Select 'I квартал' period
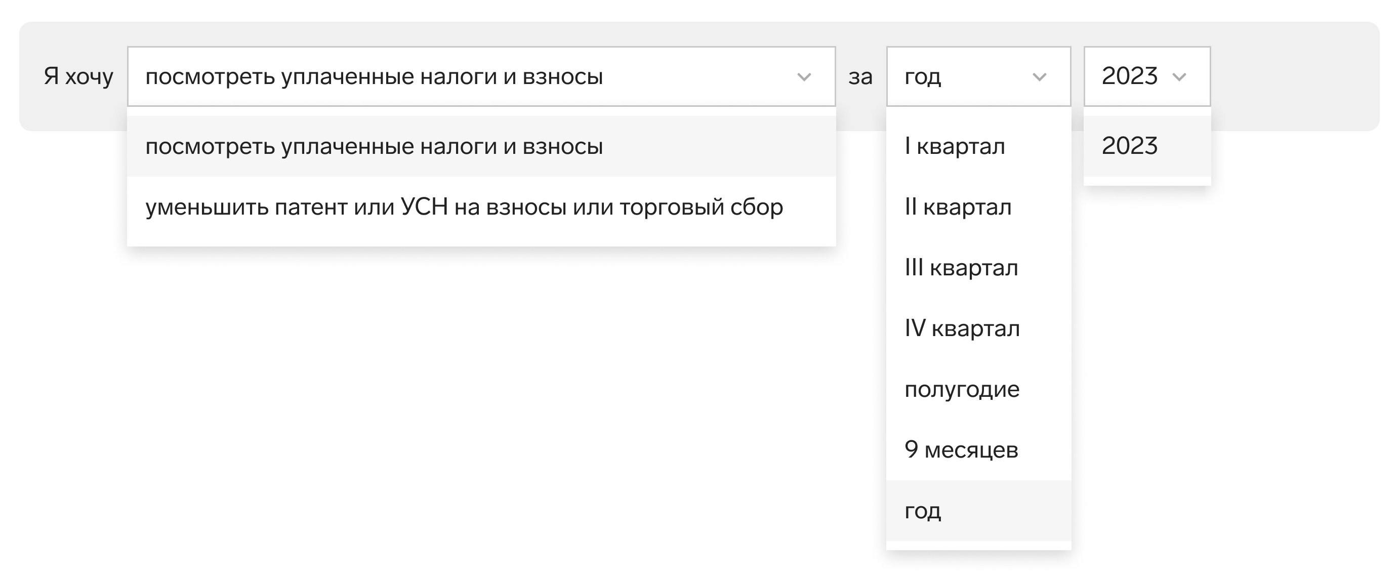Image resolution: width=1398 pixels, height=575 pixels. [978, 146]
